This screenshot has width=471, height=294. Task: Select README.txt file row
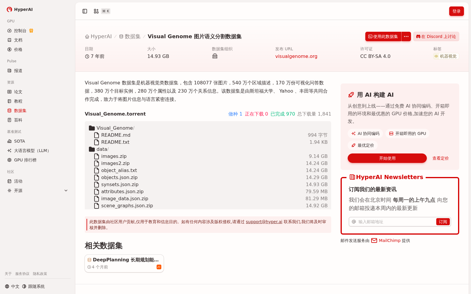(x=208, y=142)
